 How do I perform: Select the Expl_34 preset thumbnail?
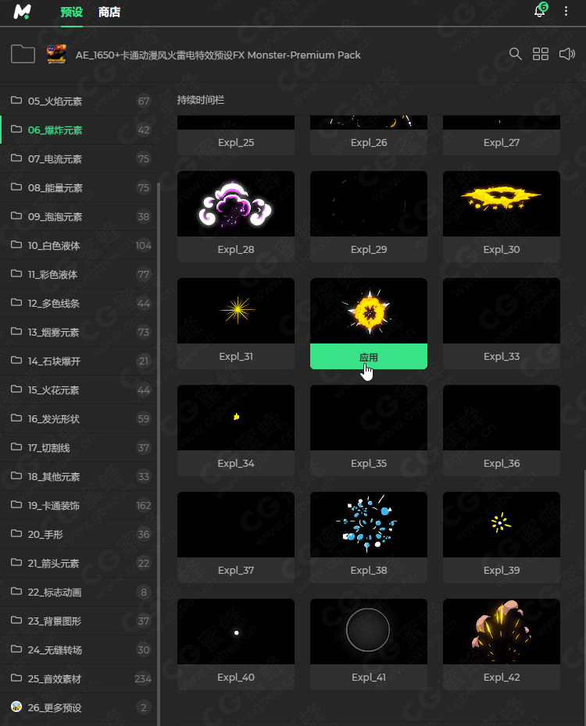click(236, 418)
